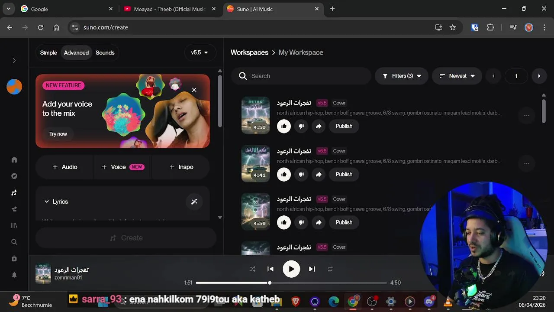Publish the third song (skull cover)

click(x=344, y=222)
